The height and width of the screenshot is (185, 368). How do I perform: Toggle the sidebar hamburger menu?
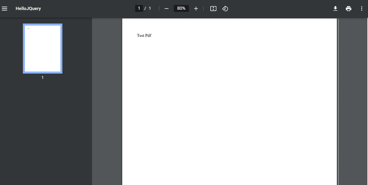point(5,9)
